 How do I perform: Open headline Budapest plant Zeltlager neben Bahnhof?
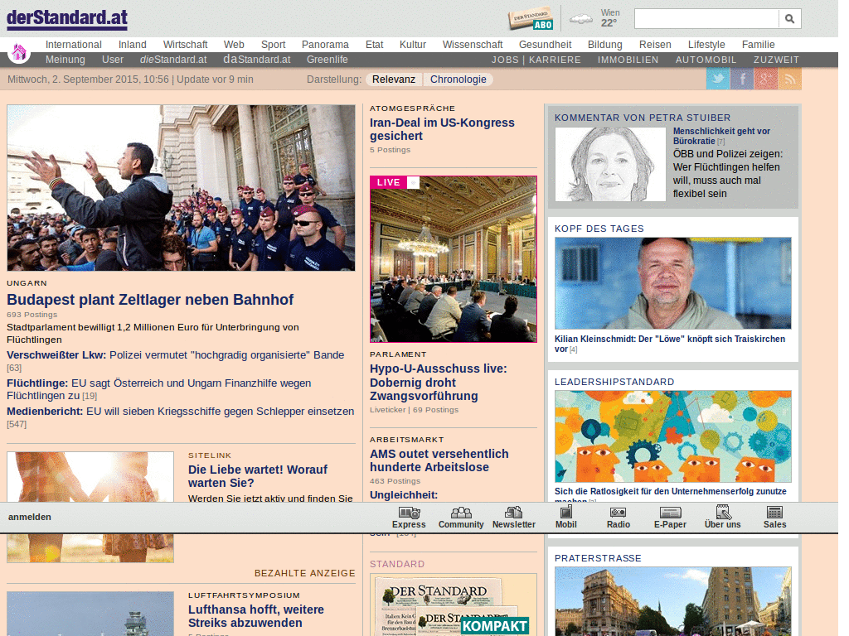click(150, 300)
